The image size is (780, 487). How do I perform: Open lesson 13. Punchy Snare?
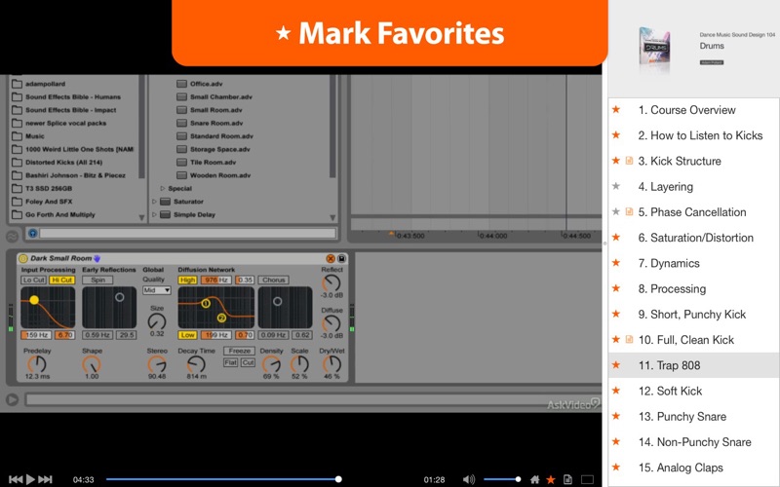click(682, 416)
